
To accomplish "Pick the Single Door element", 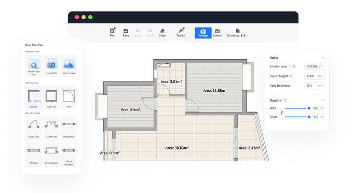I will (34, 128).
